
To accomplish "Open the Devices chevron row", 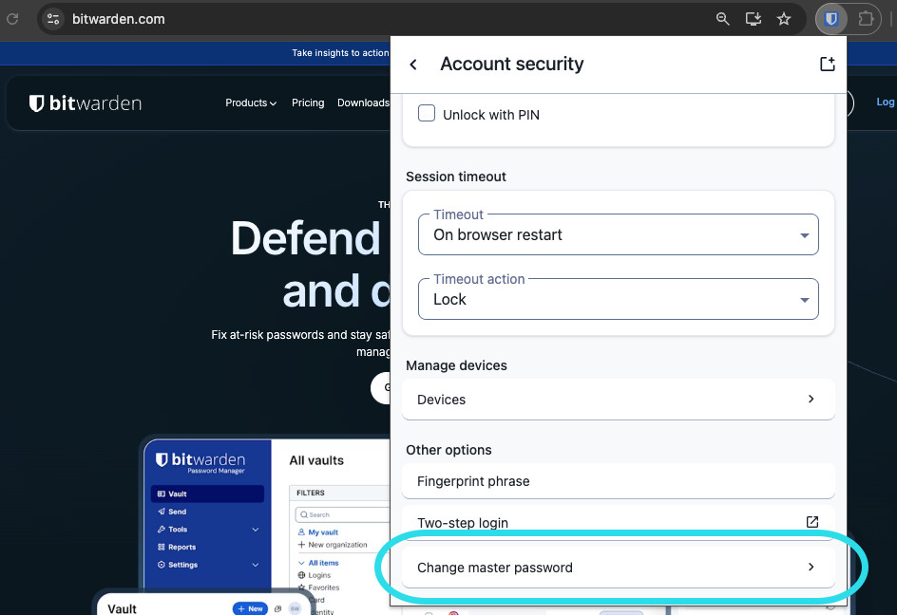I will [x=811, y=399].
